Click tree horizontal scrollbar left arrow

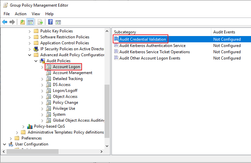coord(4,151)
